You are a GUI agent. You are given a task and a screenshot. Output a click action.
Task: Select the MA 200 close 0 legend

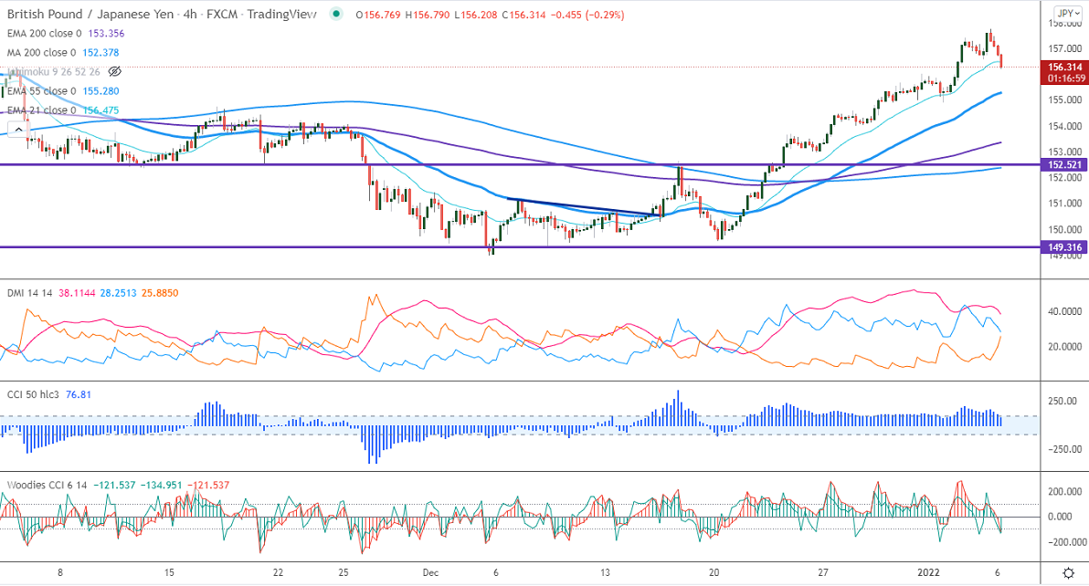click(x=42, y=53)
